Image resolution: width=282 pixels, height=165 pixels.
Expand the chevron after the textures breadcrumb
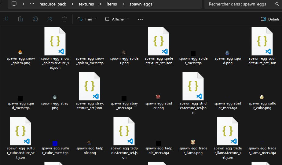click(100, 4)
